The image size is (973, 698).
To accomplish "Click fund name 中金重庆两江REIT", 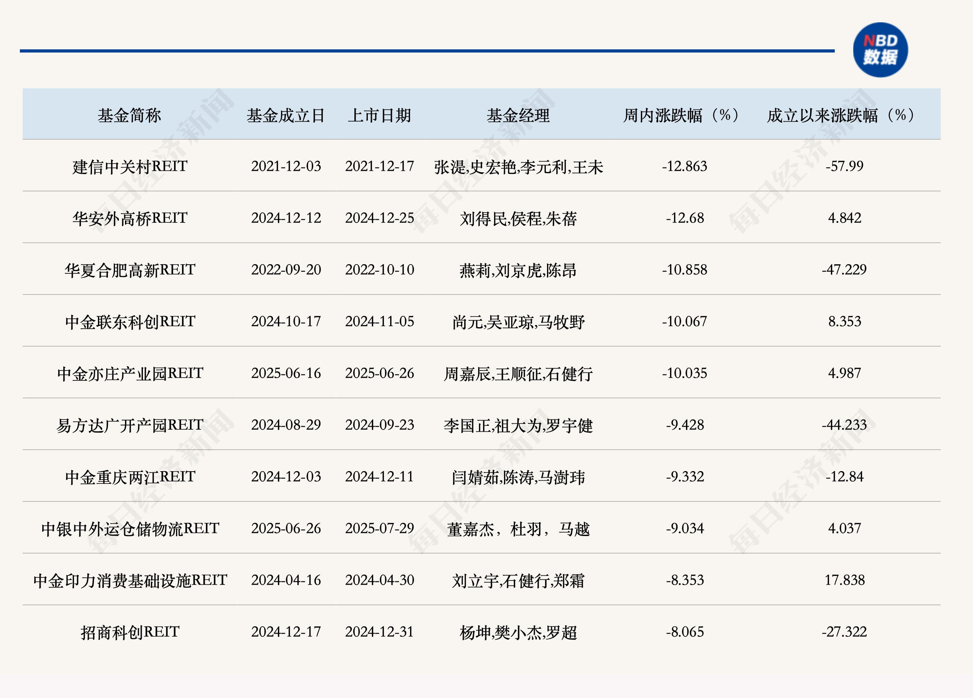I will 130,477.
